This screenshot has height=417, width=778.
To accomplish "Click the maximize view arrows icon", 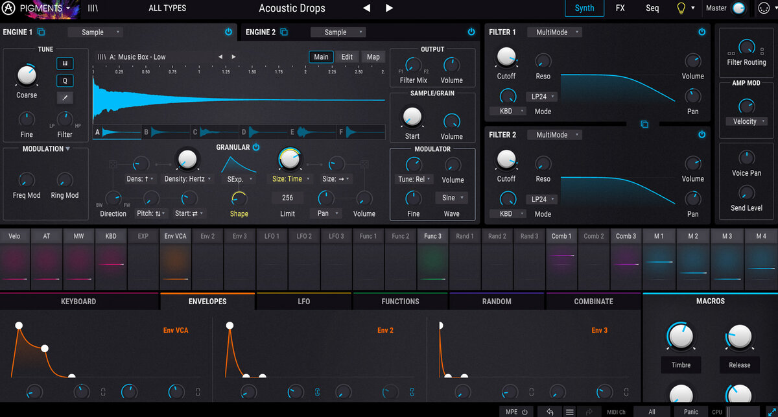I will click(x=770, y=412).
